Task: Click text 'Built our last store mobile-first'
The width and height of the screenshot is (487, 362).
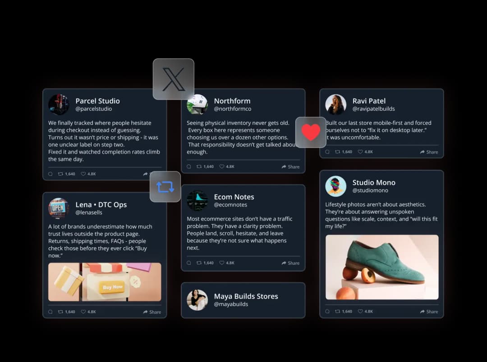Action: tap(363, 123)
